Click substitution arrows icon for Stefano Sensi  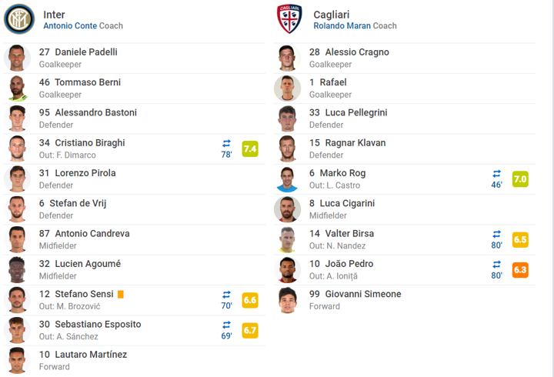click(227, 295)
